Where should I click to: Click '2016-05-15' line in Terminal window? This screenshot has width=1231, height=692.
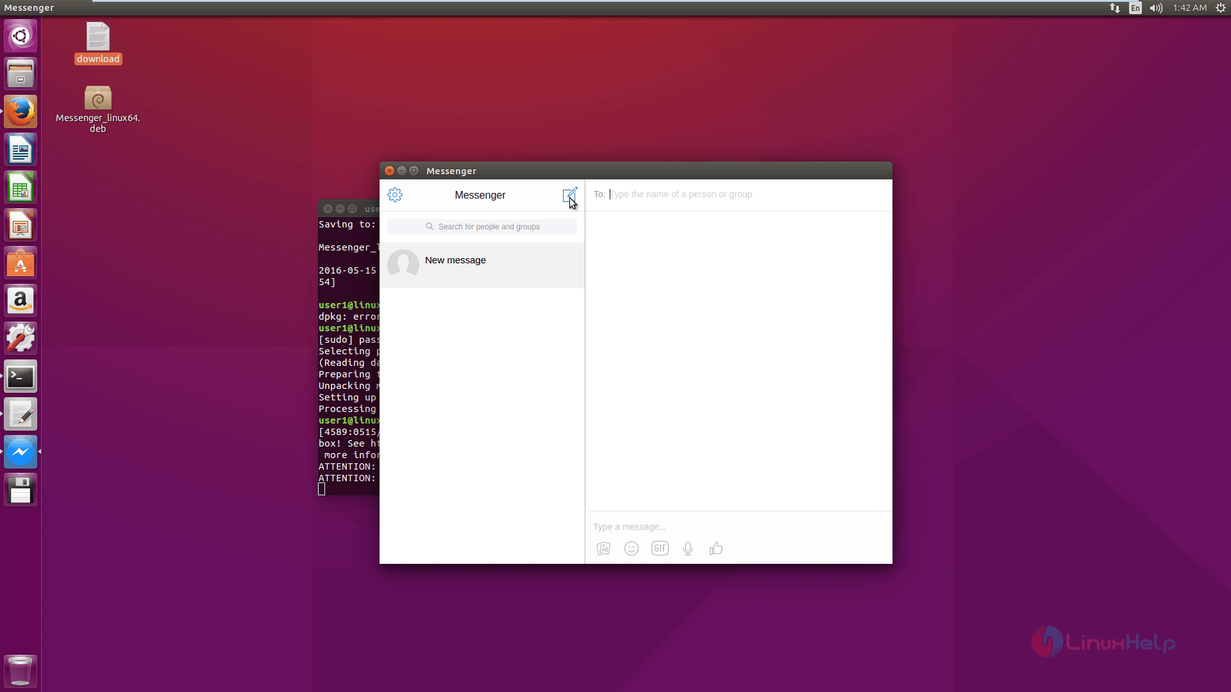pos(348,270)
